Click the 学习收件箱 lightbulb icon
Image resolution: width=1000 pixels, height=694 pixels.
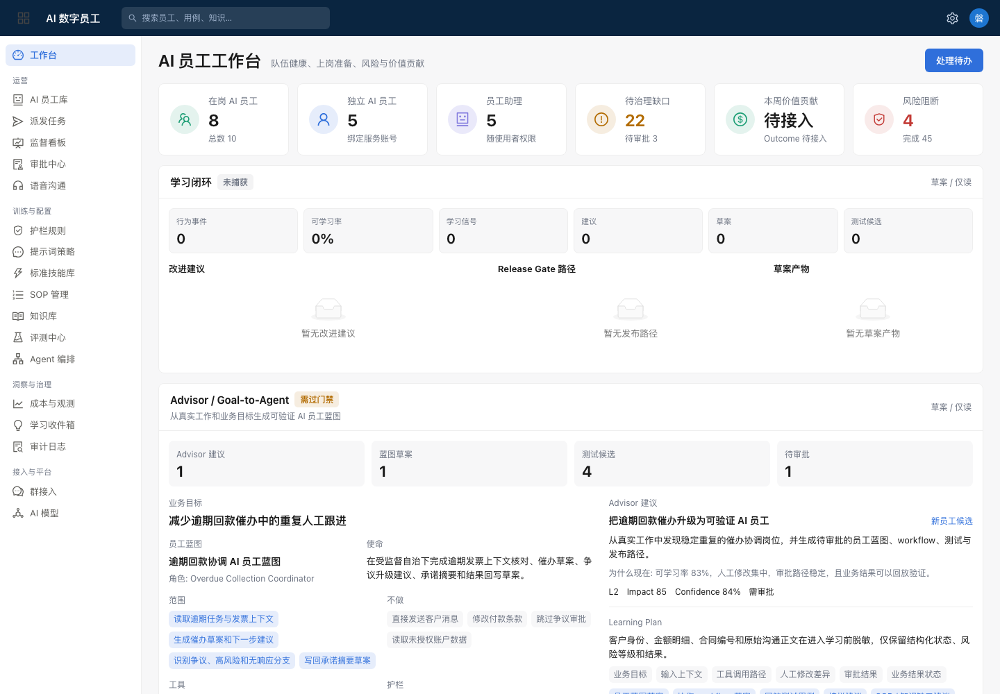pyautogui.click(x=18, y=425)
